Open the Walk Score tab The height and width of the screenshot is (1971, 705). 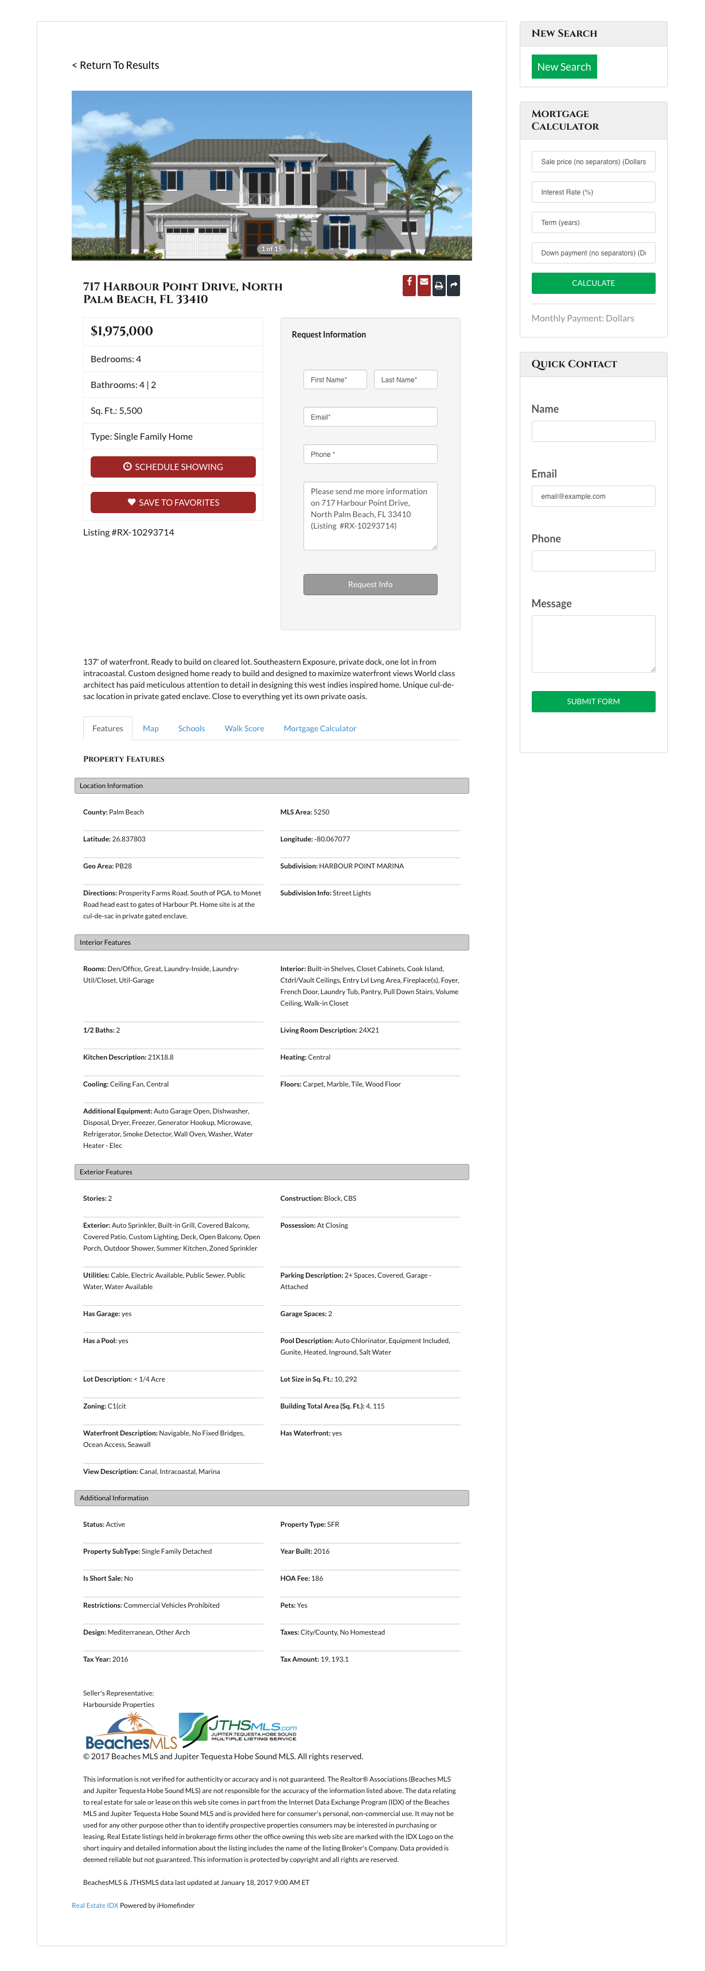(244, 728)
